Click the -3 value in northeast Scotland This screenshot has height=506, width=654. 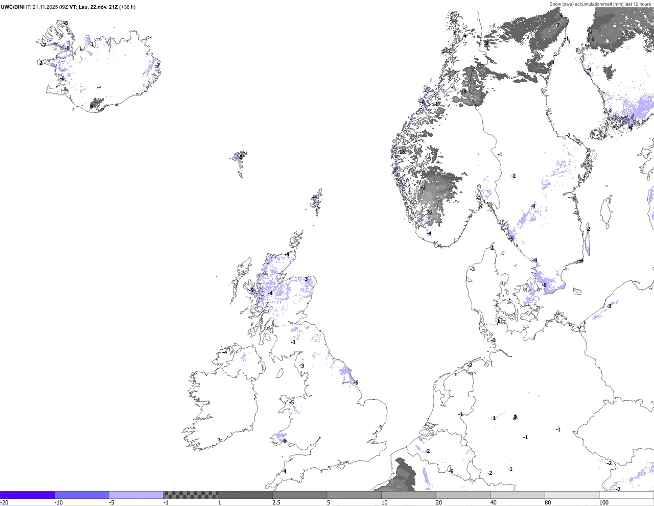tap(305, 279)
